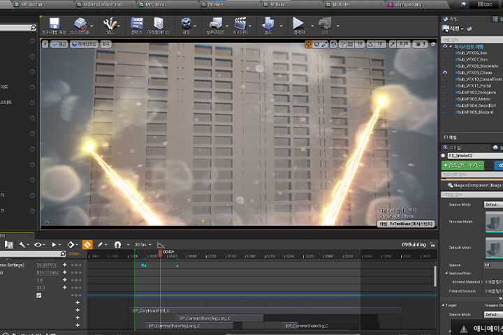Select SubVFX03_Meteor in levels list

(x=474, y=99)
